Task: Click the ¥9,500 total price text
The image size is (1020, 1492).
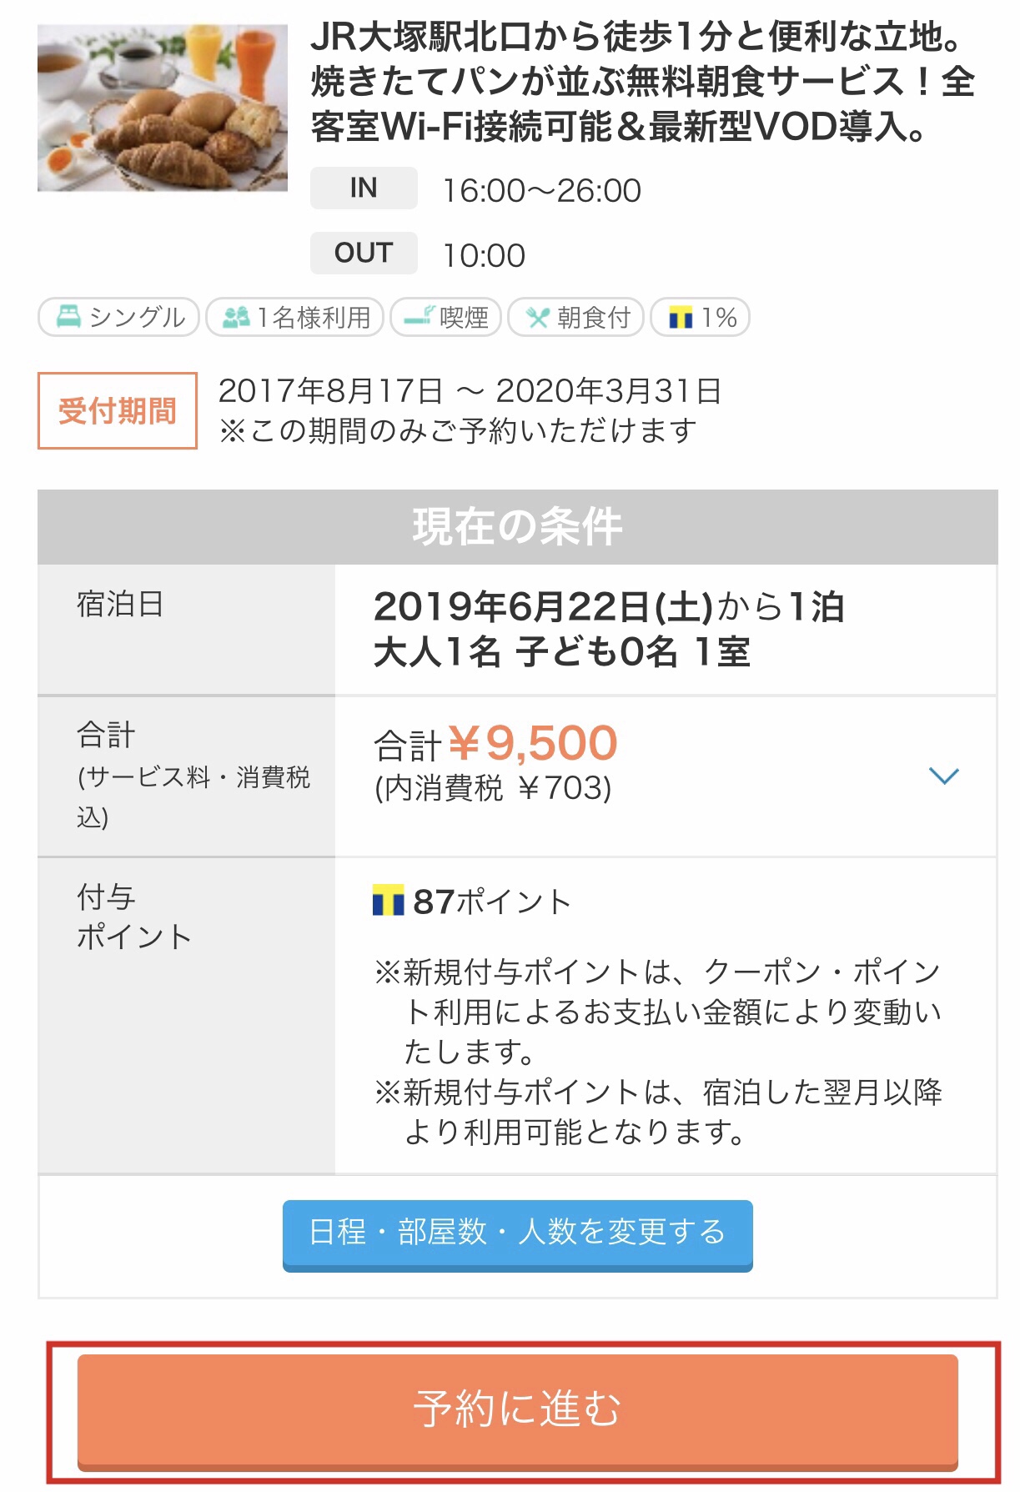Action: (x=533, y=742)
